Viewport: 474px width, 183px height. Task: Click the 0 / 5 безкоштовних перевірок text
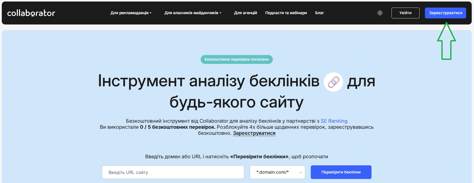tap(178, 127)
